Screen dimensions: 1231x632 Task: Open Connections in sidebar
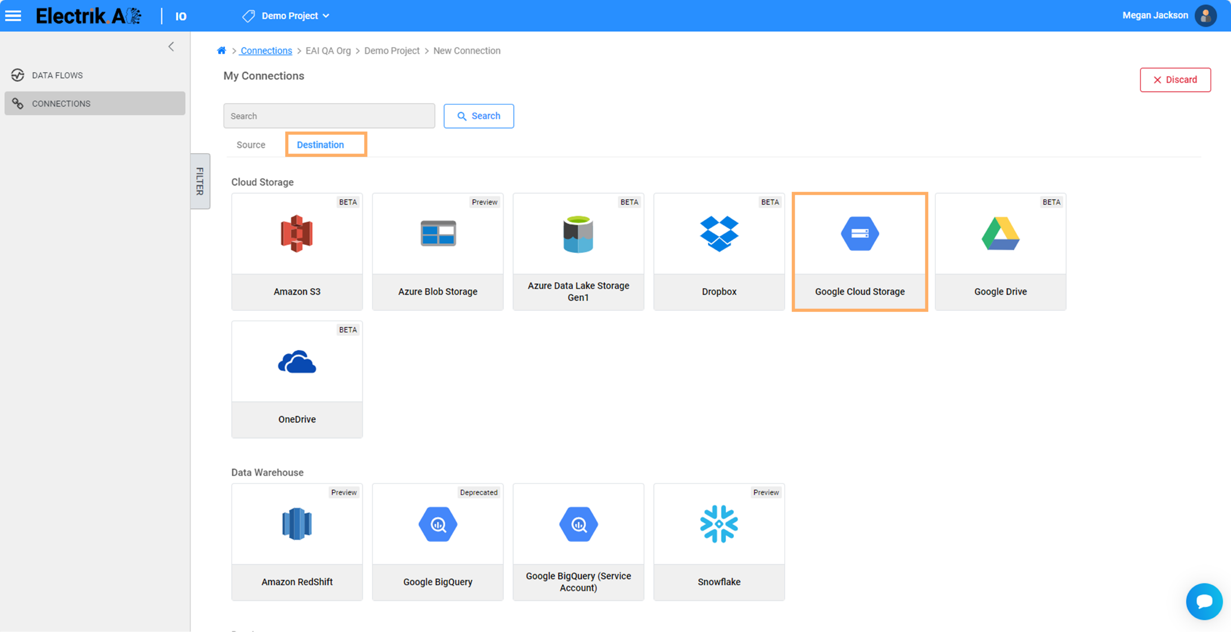(x=94, y=103)
